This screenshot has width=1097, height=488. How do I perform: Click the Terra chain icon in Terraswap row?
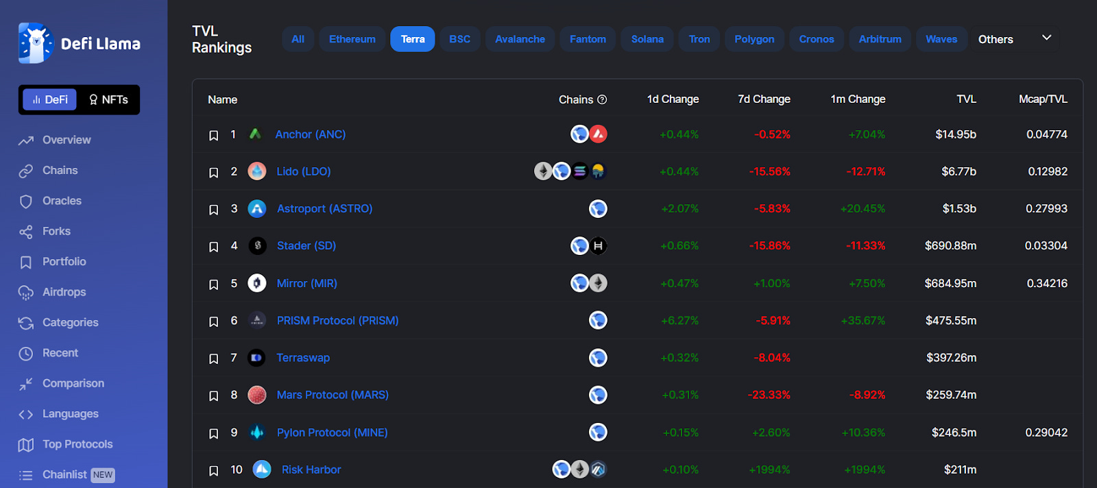tap(599, 358)
